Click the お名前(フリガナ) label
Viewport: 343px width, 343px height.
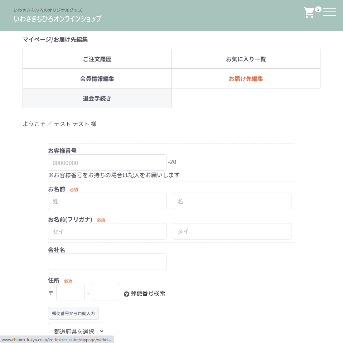click(x=70, y=219)
